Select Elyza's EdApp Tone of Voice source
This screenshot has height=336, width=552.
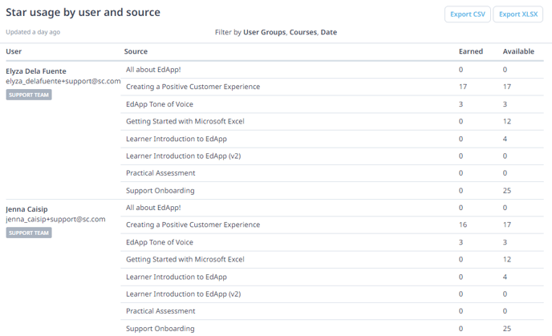[160, 104]
